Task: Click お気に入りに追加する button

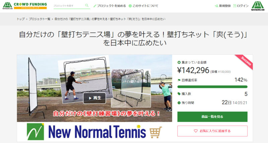Action: click(212, 131)
